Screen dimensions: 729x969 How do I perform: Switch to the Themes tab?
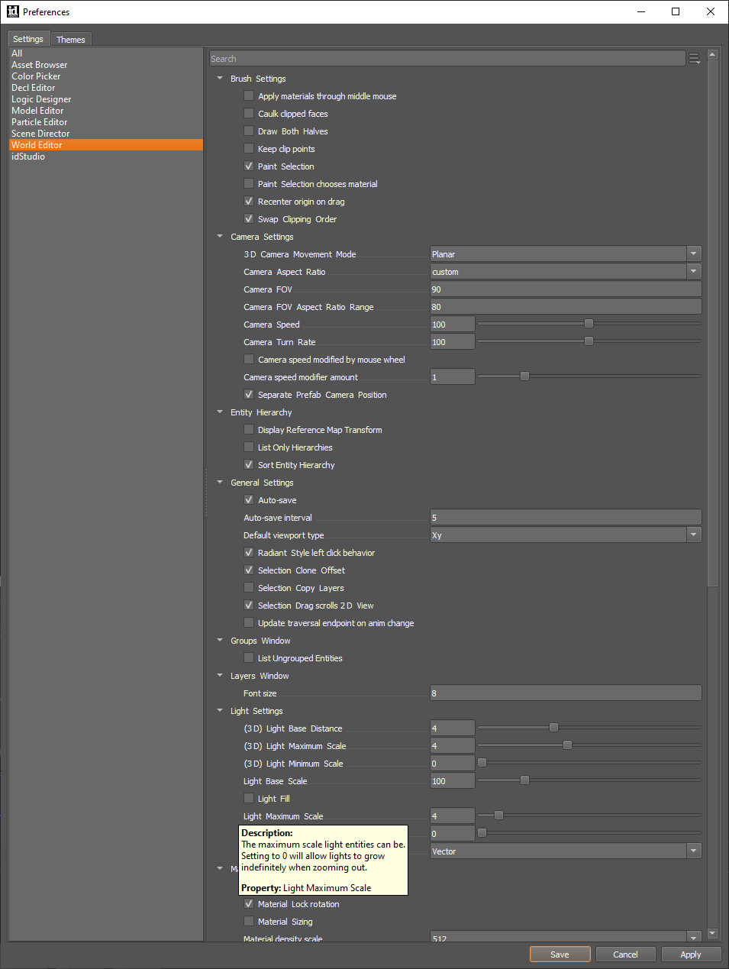point(71,40)
